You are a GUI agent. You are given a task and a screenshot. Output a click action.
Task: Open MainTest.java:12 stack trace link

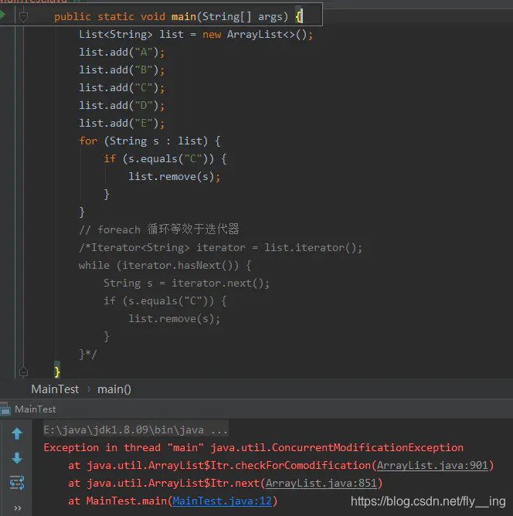(222, 501)
